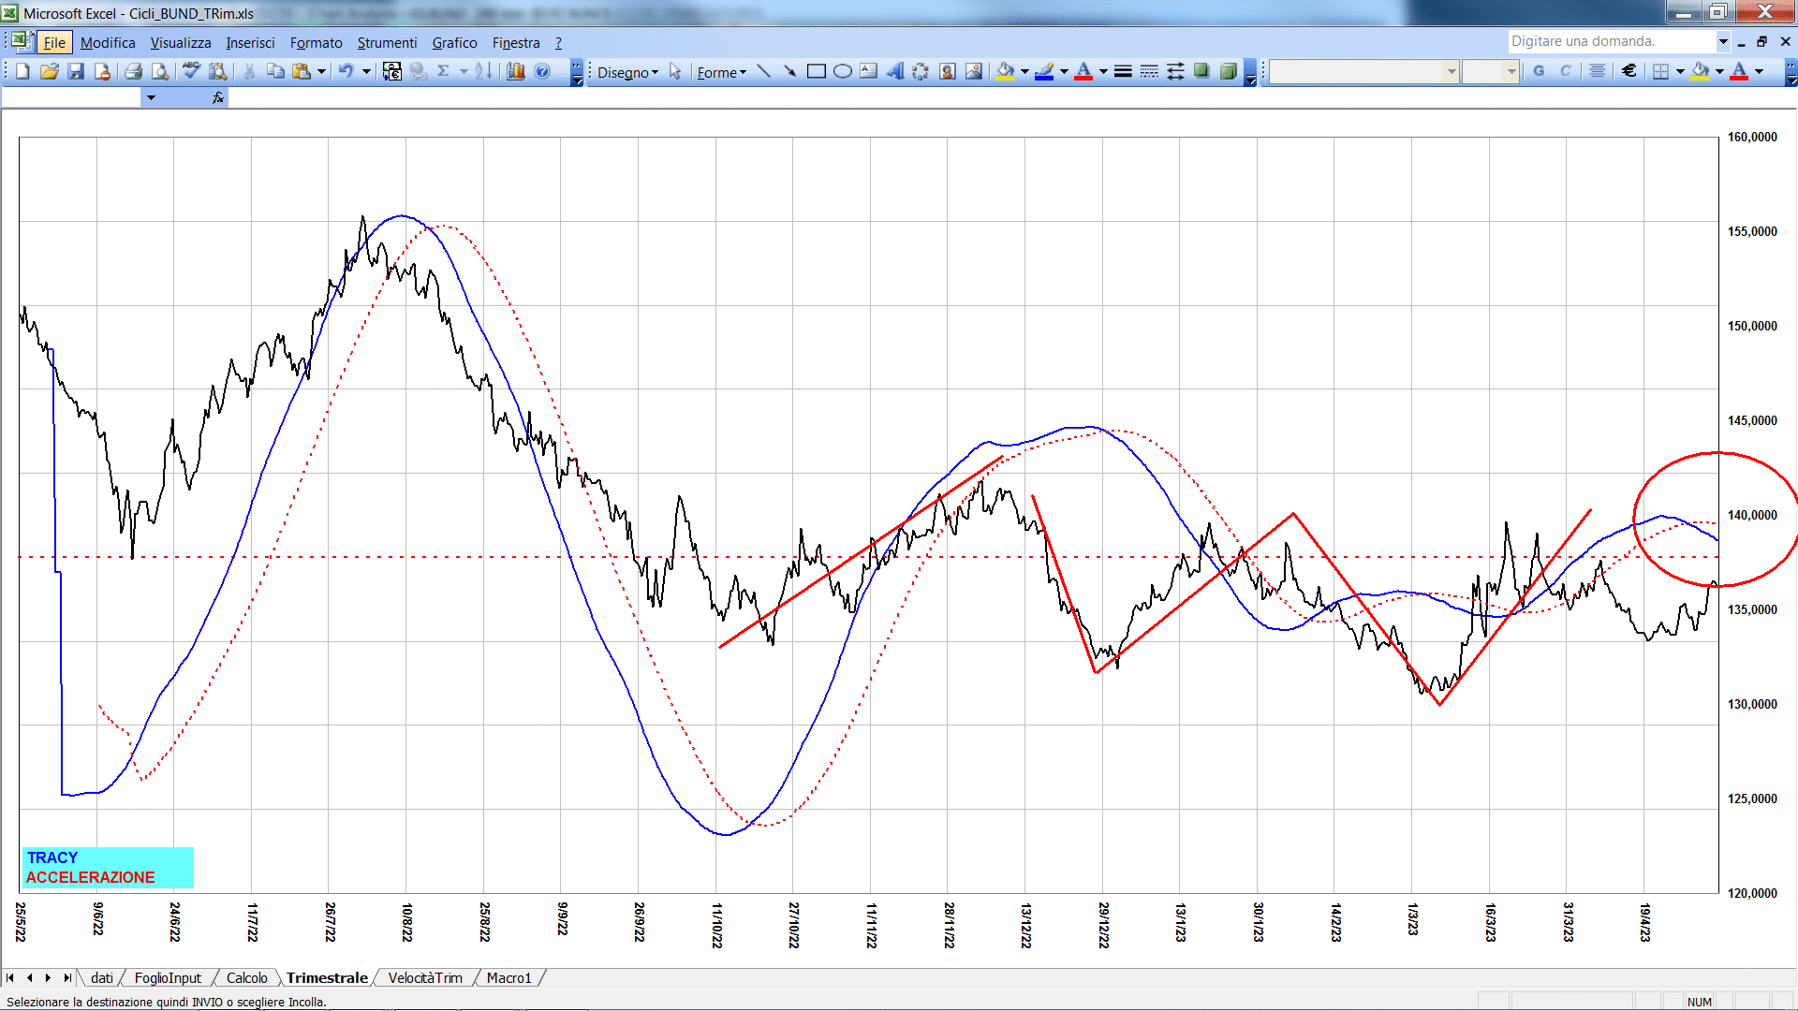The image size is (1798, 1011).
Task: Toggle center alignment button
Action: 1598,71
